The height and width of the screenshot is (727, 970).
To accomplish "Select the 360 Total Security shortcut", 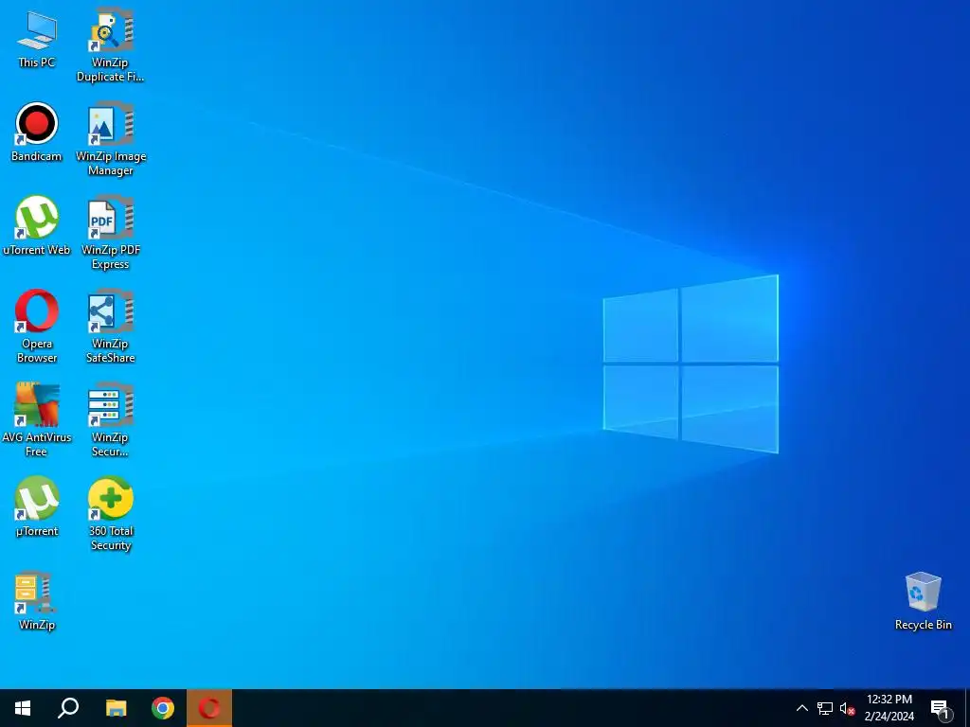I will [x=111, y=514].
